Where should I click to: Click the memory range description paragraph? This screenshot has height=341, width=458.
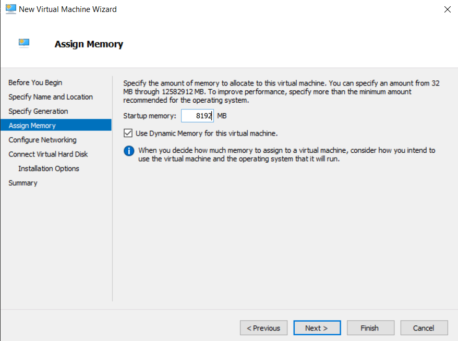click(281, 92)
